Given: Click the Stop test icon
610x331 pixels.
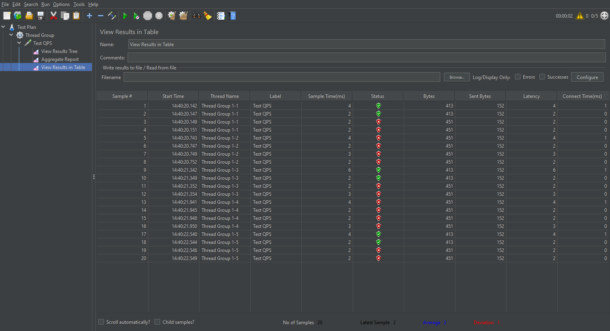Looking at the screenshot, I should click(x=148, y=16).
